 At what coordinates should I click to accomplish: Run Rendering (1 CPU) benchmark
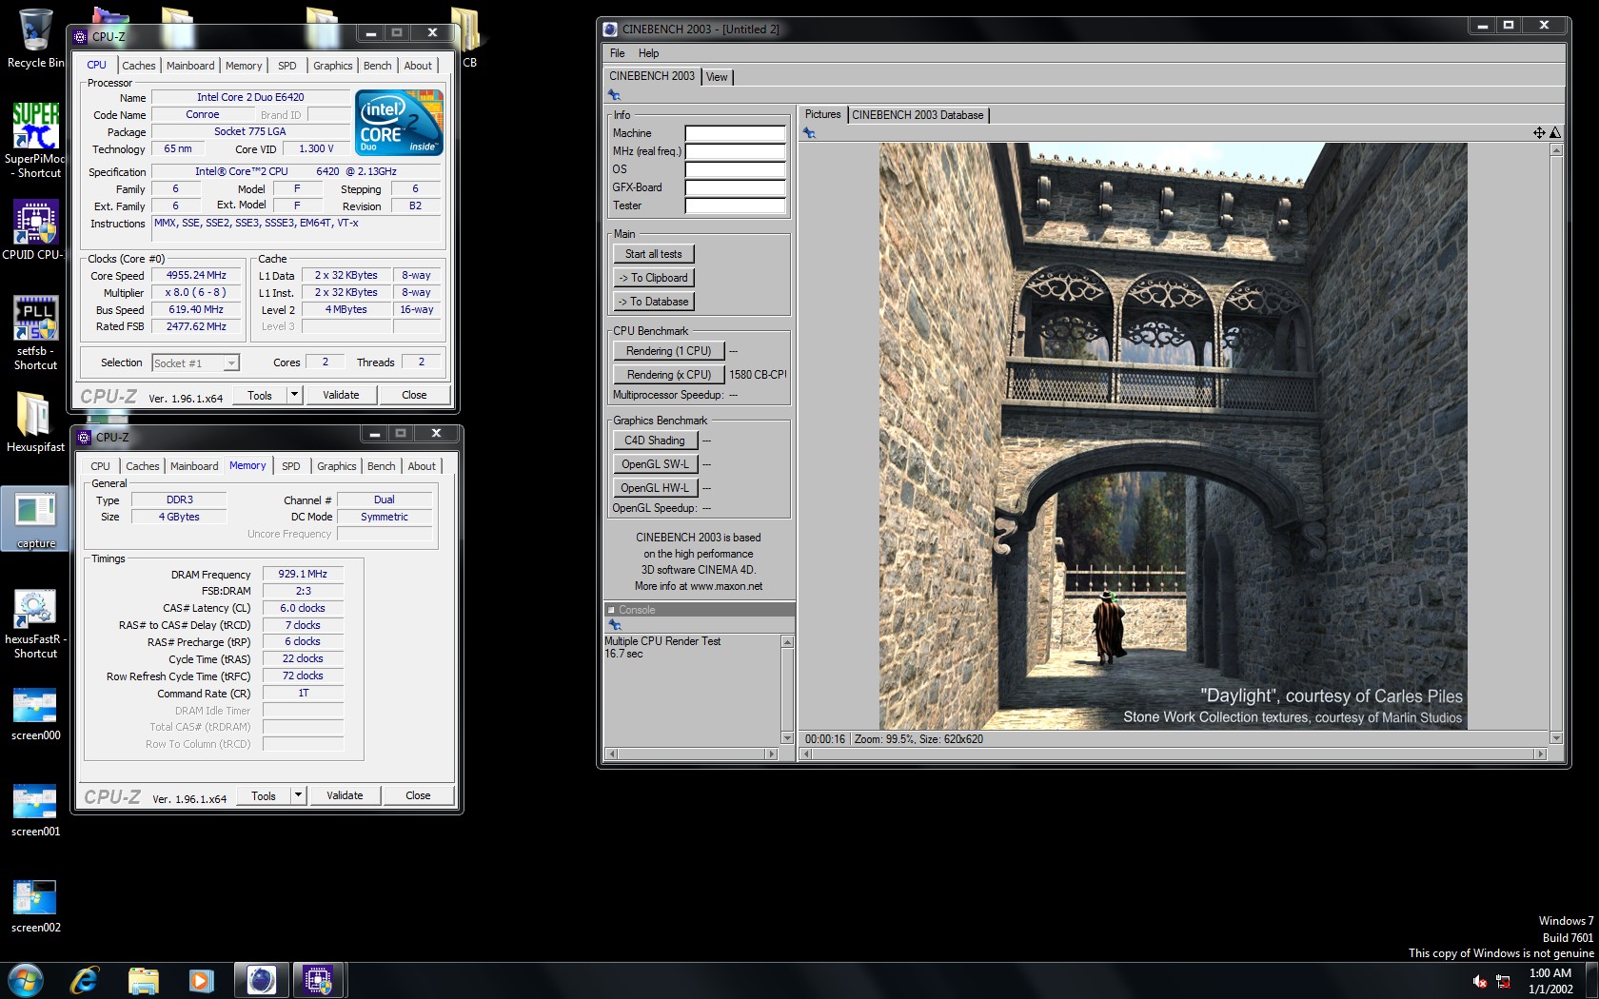[x=668, y=351]
